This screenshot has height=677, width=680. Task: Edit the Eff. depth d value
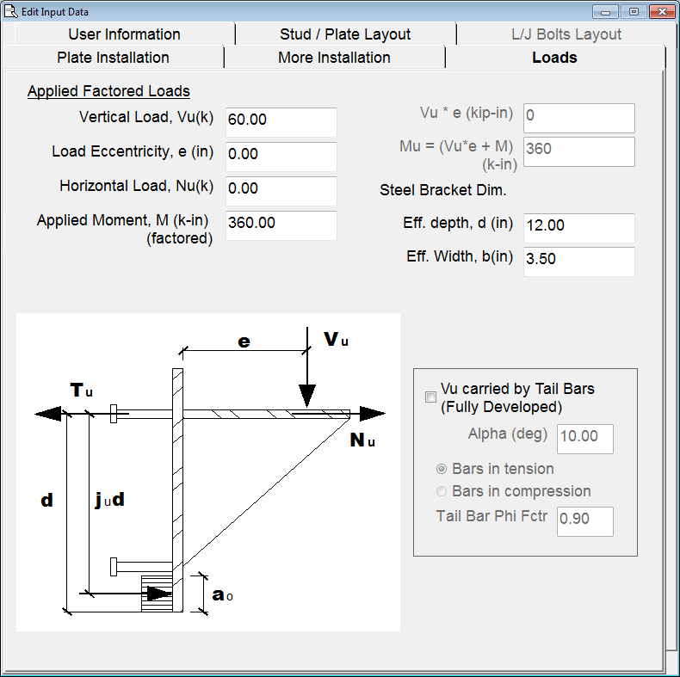(x=578, y=227)
